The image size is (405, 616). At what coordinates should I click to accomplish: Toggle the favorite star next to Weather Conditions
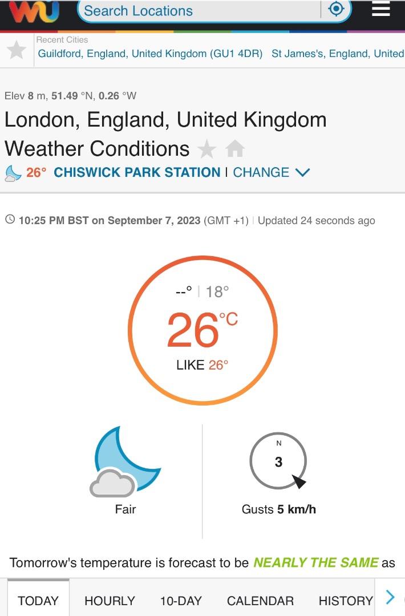[x=206, y=149]
